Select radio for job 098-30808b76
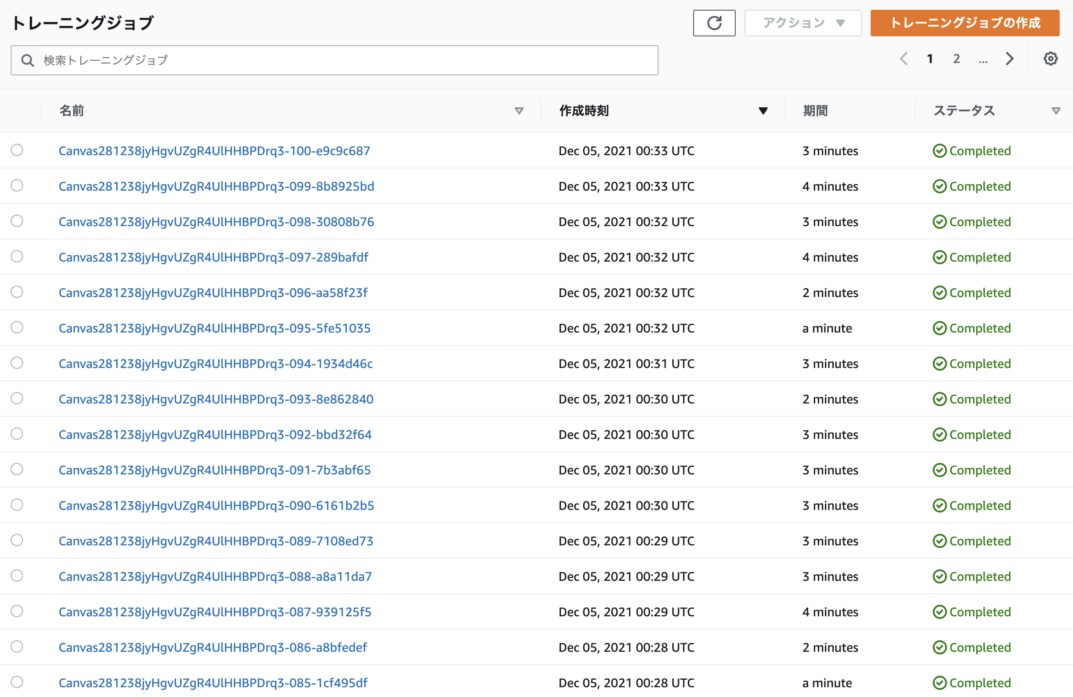The image size is (1073, 697). pyautogui.click(x=17, y=221)
